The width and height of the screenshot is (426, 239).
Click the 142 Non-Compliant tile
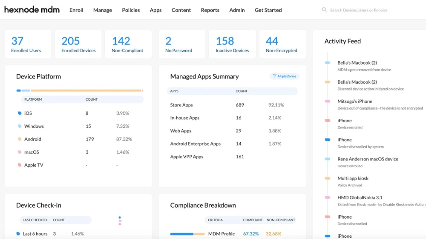point(129,44)
